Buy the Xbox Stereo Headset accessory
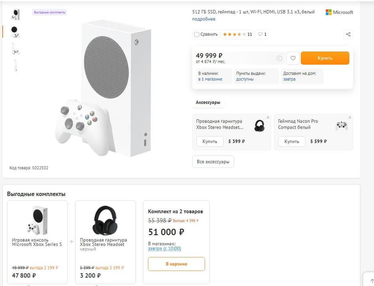 210,141
